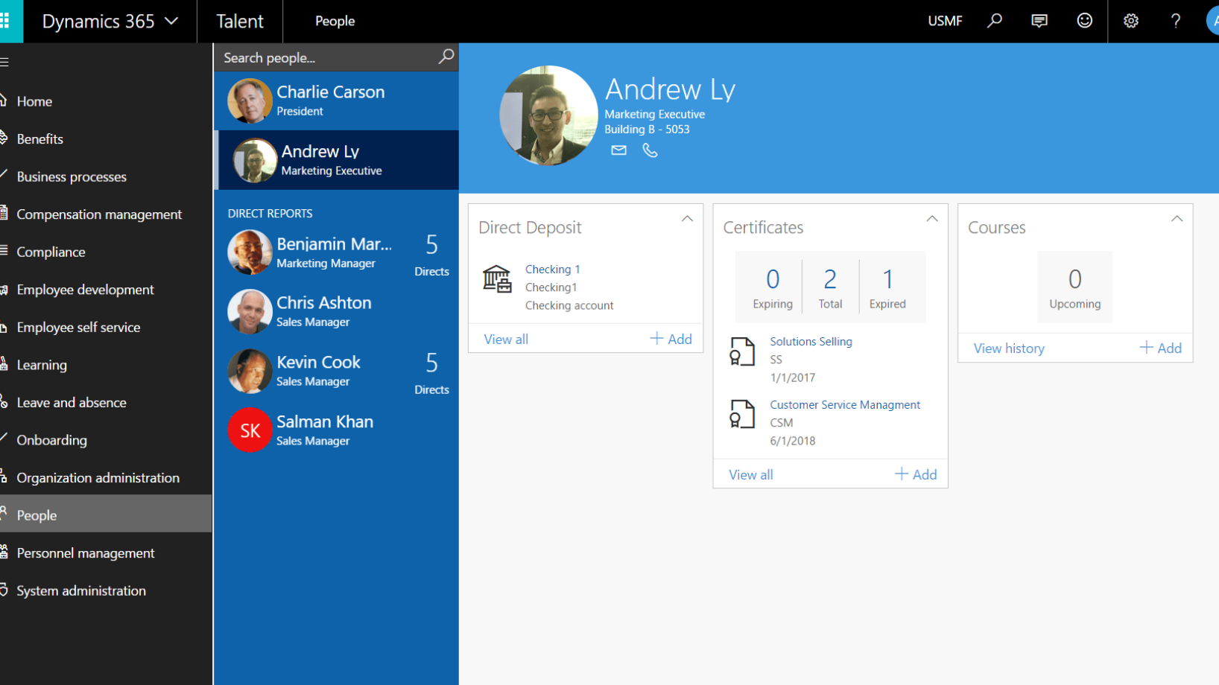The width and height of the screenshot is (1219, 685).
Task: Open Business processes in sidebar
Action: tap(106, 176)
